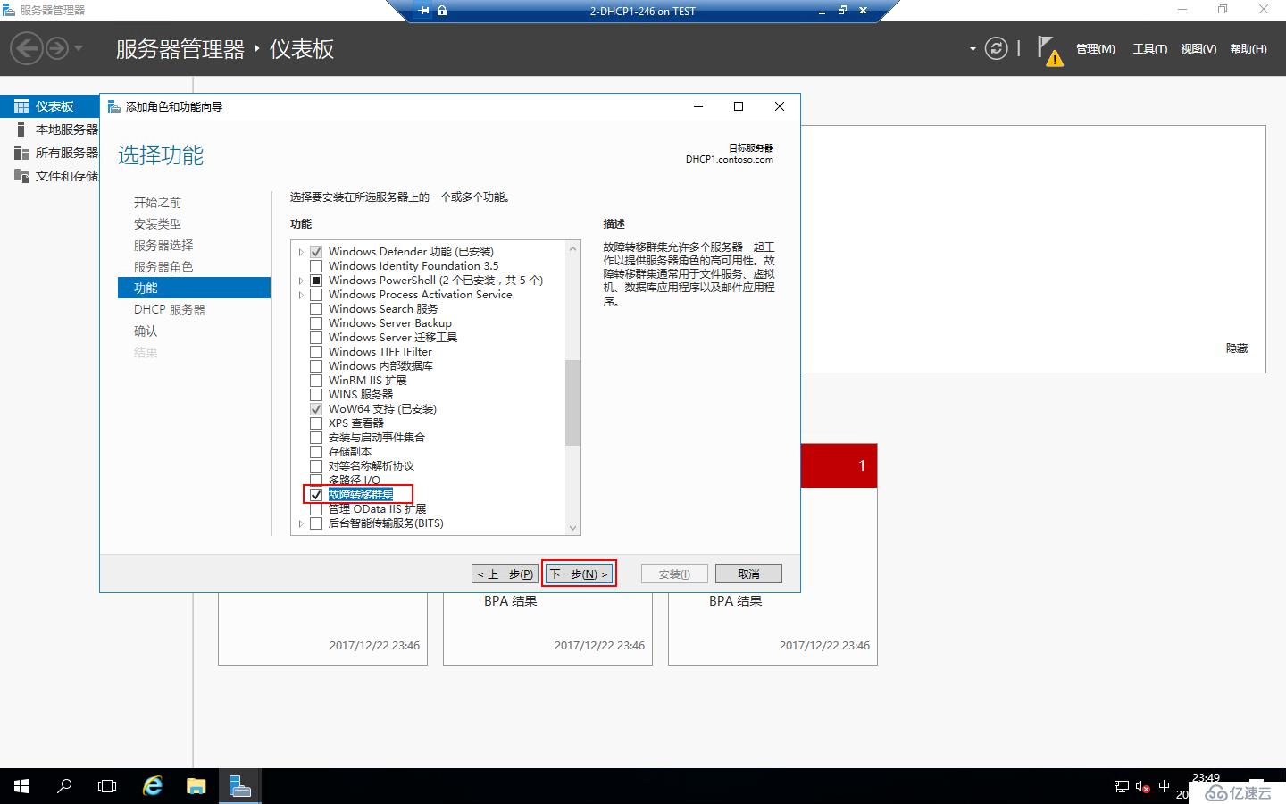Go to the 确认 wizard step
This screenshot has height=804, width=1286.
point(146,331)
